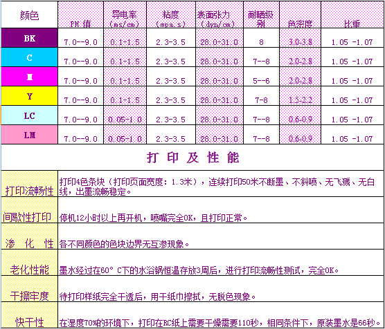385x329 pixels.
Task: Select the 耐晒级别 column header
Action: pos(261,15)
